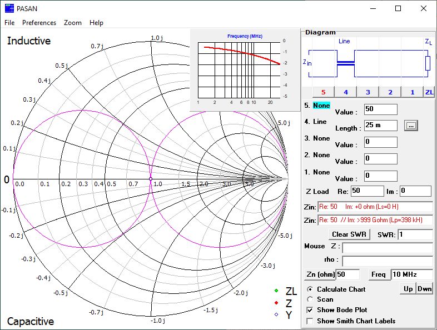Select the Calculate Chart radio button
The image size is (437, 330).
[310, 289]
